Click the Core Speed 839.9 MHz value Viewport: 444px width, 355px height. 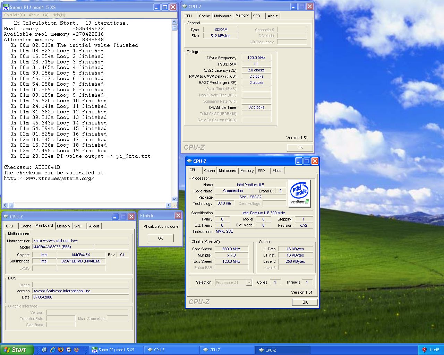point(231,249)
